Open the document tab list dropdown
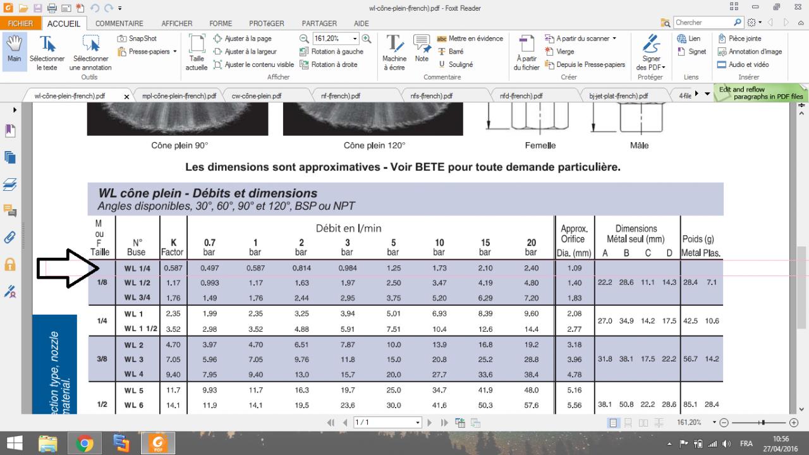Viewport: 809px width, 455px height. [707, 94]
